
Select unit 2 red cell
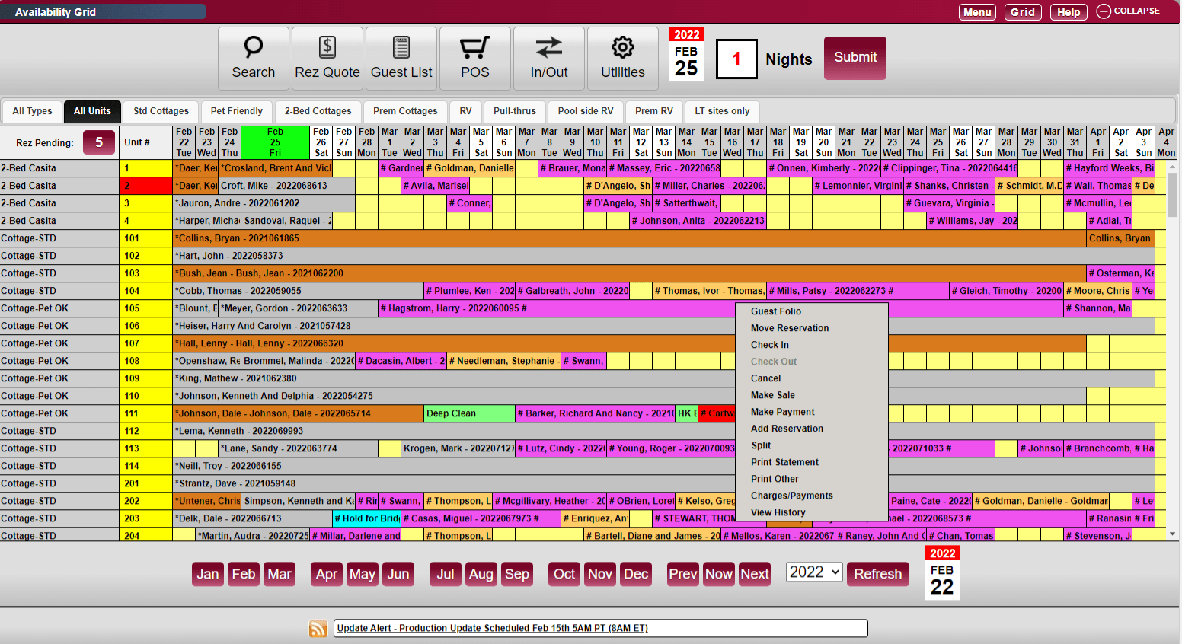146,186
